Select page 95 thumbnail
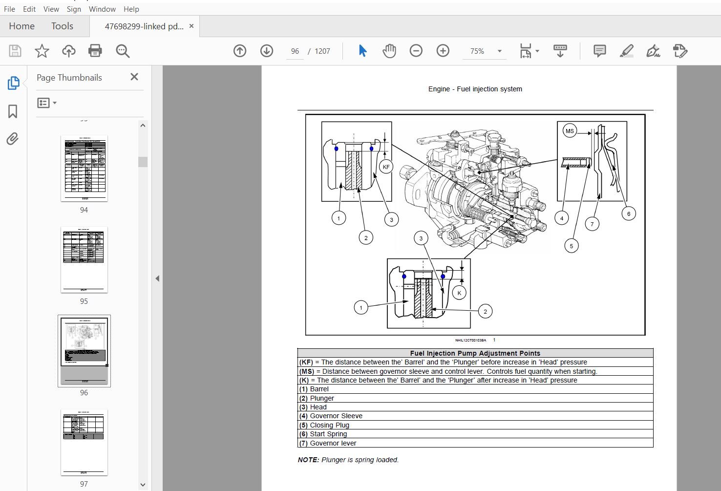Image resolution: width=721 pixels, height=491 pixels. [x=84, y=259]
